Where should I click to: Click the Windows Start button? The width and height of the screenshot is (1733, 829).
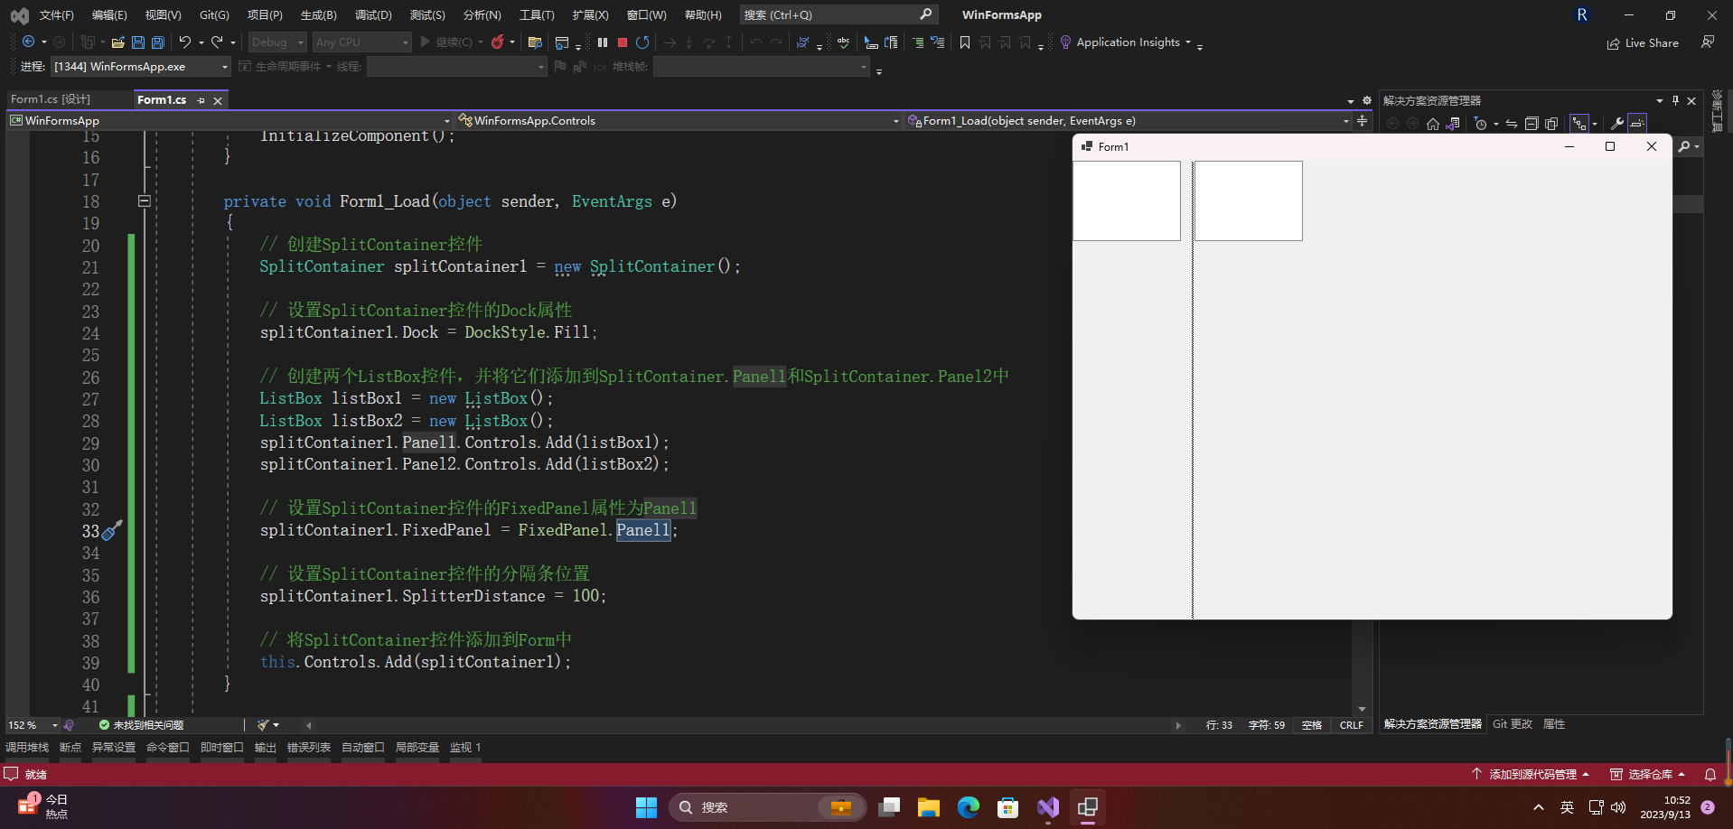pos(647,807)
